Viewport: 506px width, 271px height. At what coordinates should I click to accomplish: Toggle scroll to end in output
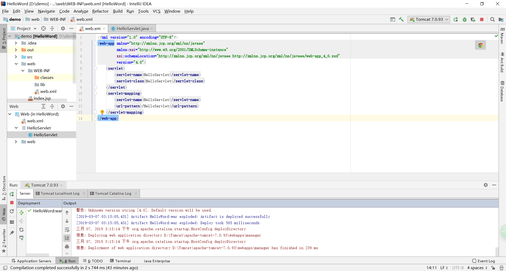point(67,238)
